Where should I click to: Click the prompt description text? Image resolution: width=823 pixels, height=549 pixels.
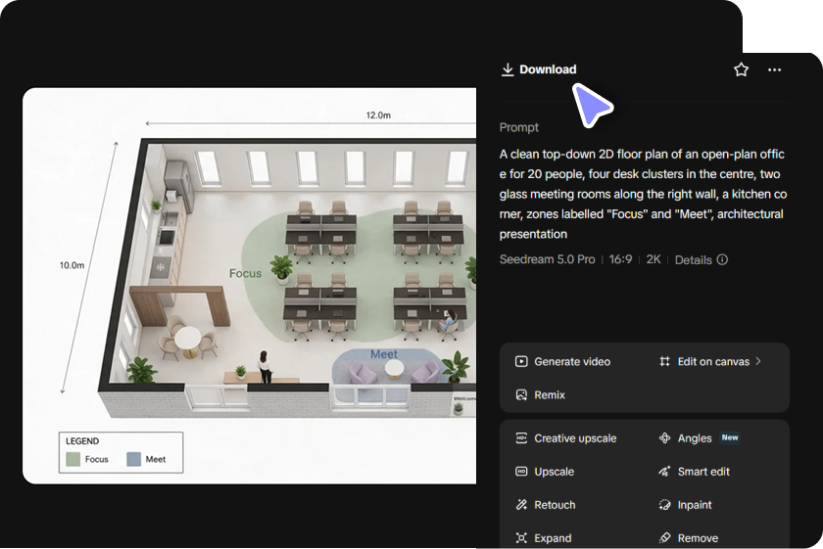[x=643, y=194]
